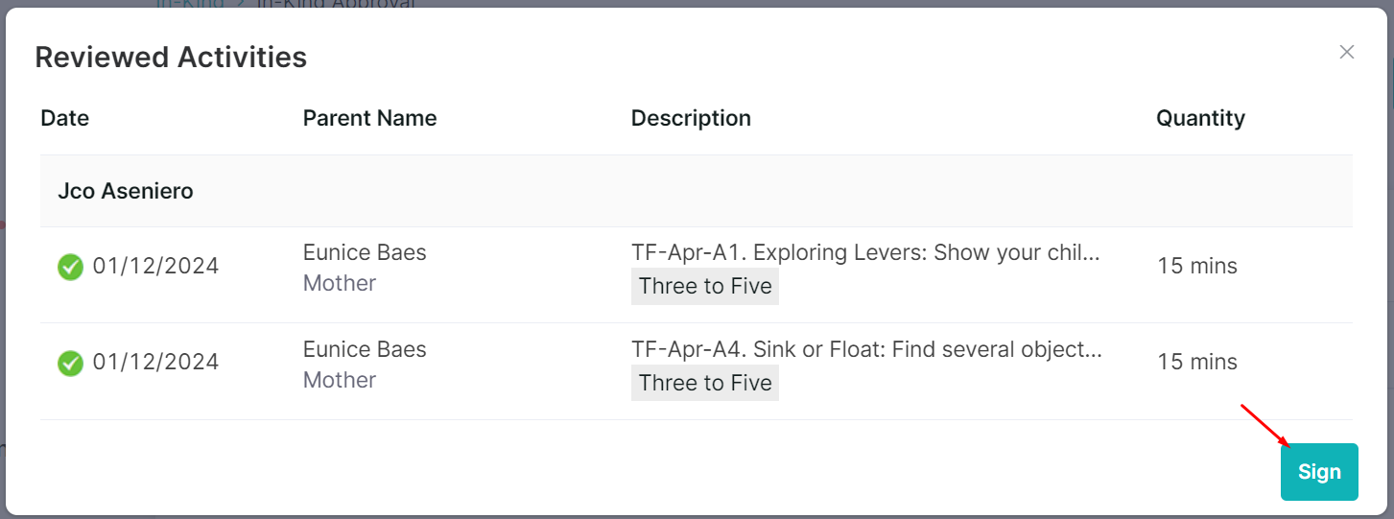Select Eunice Baes in the second activity row

tap(365, 349)
